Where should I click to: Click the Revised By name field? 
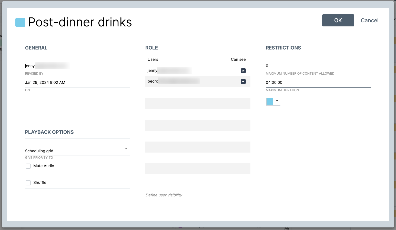(x=77, y=66)
